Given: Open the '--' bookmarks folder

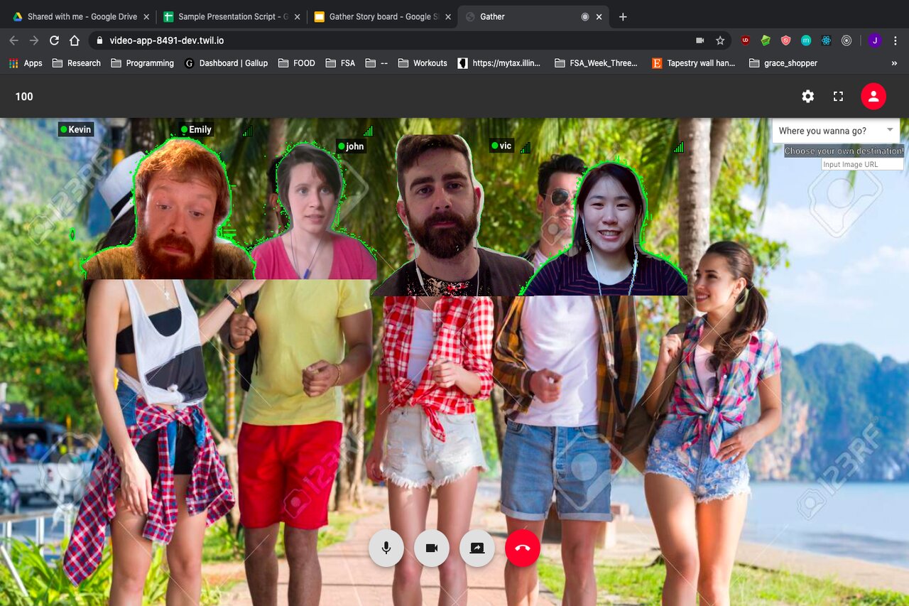Looking at the screenshot, I should click(x=376, y=63).
